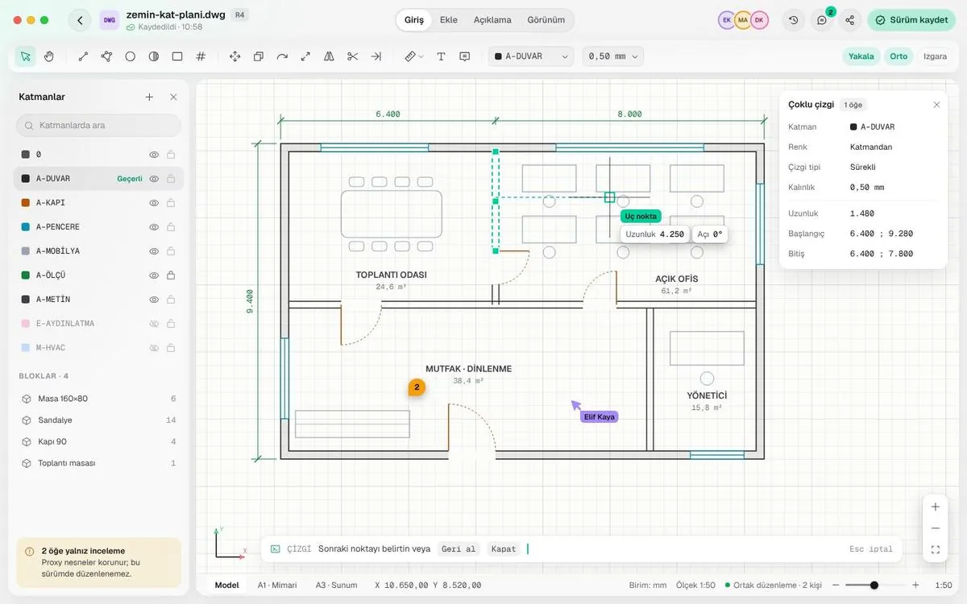Open comments with 2 badge
Image resolution: width=967 pixels, height=604 pixels.
822,20
